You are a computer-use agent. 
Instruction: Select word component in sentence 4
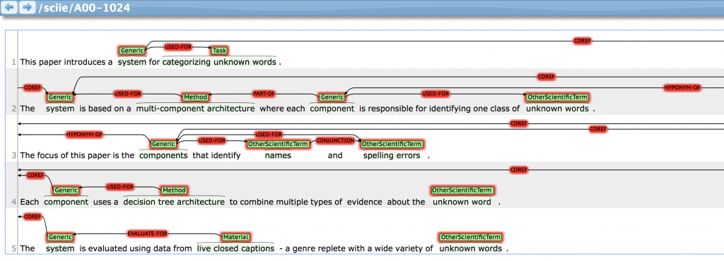66,202
